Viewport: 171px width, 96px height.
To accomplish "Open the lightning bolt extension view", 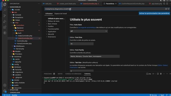I will [x=5, y=33].
